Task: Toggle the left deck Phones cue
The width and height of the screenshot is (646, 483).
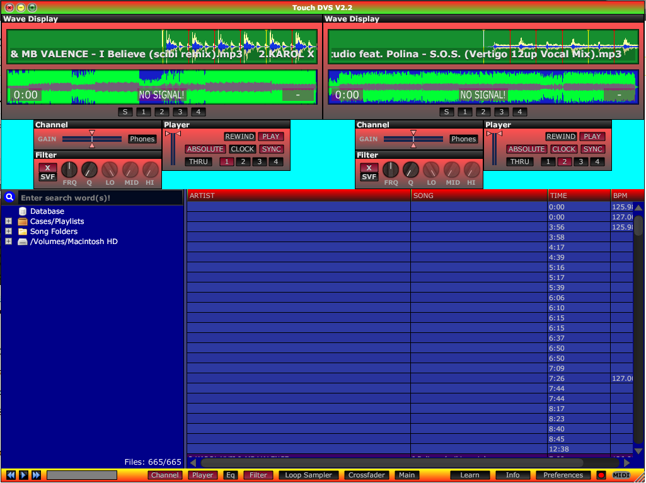Action: coord(142,139)
